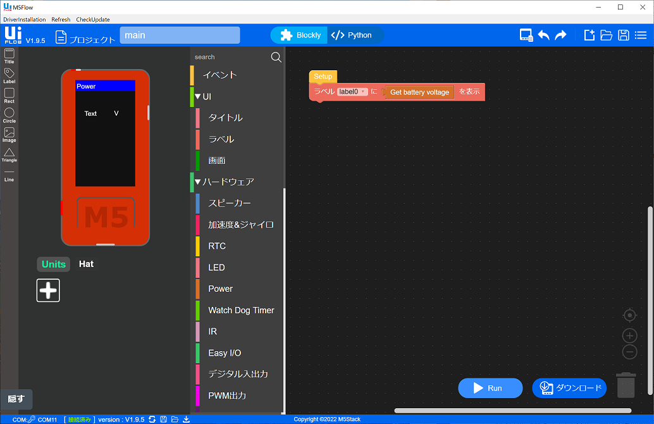Image resolution: width=654 pixels, height=424 pixels.
Task: Open a file from folder icon
Action: [606, 35]
